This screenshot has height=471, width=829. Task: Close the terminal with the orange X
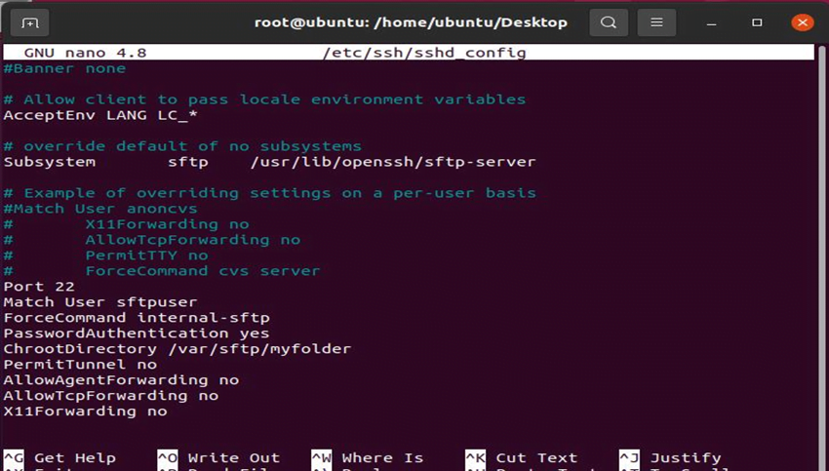(802, 22)
